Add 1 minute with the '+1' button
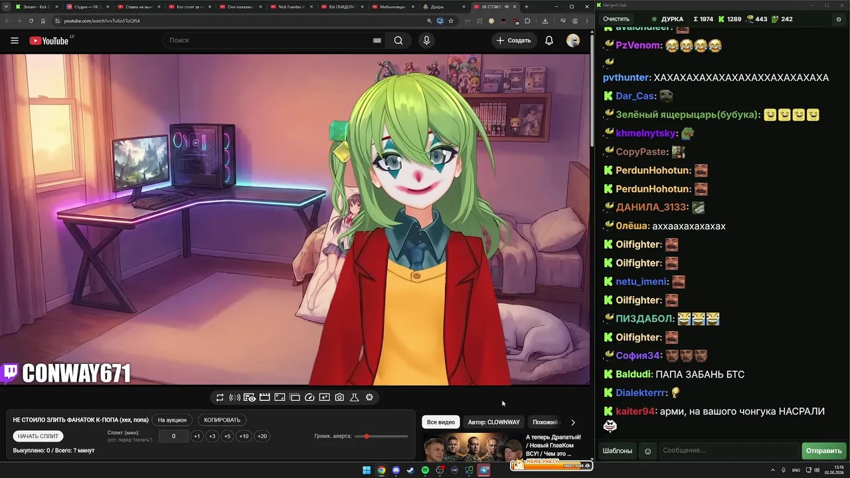Screen dimensions: 850x478 [197, 436]
